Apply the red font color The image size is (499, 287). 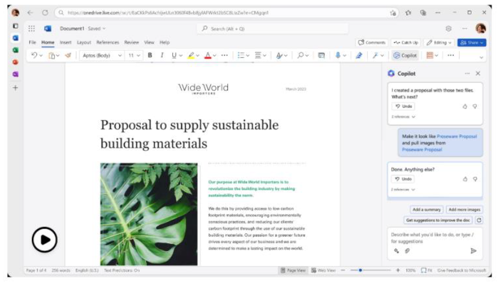208,55
